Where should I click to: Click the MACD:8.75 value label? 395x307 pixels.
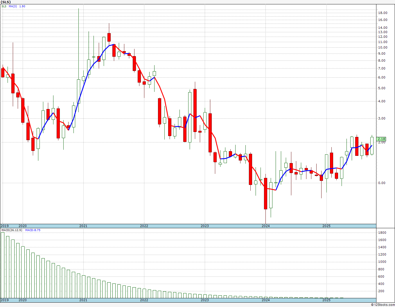[x=33, y=230]
